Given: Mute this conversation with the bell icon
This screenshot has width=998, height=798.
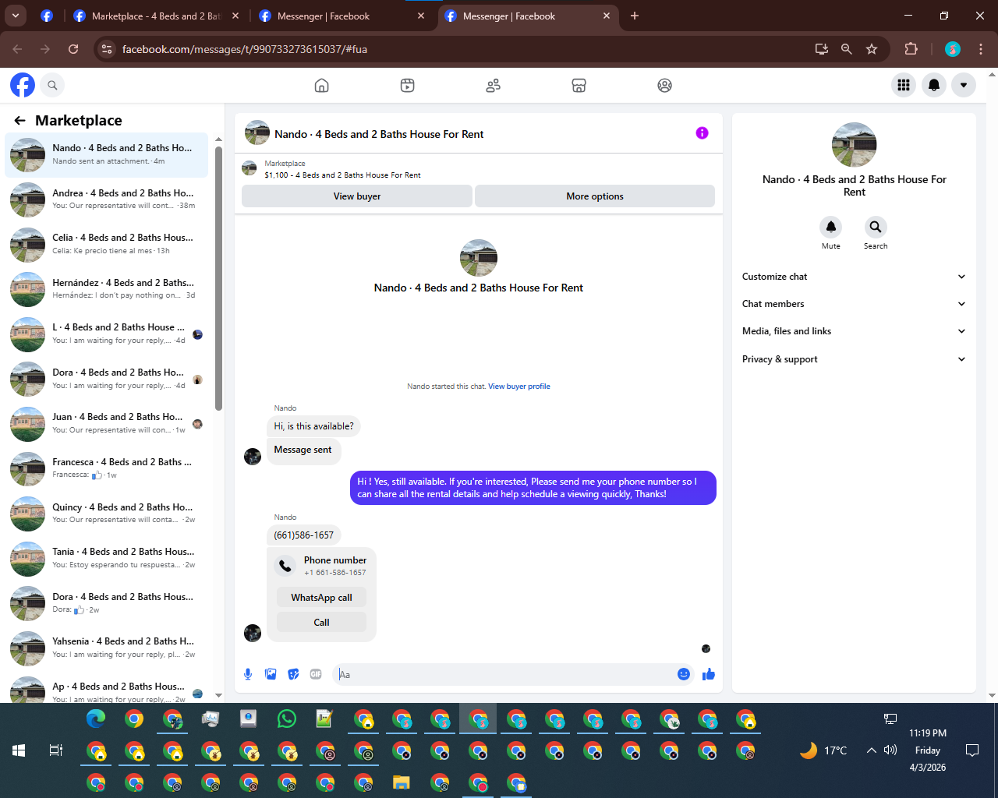Looking at the screenshot, I should (x=831, y=227).
